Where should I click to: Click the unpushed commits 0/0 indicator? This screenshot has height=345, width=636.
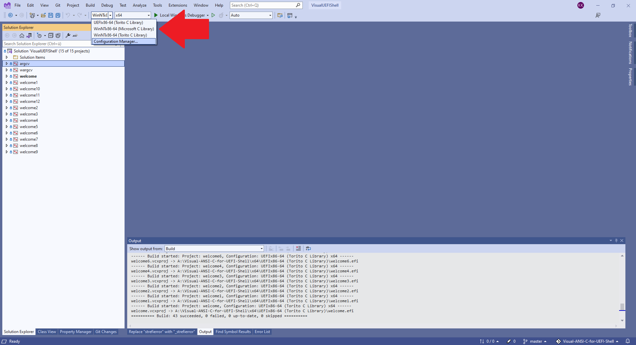[489, 341]
